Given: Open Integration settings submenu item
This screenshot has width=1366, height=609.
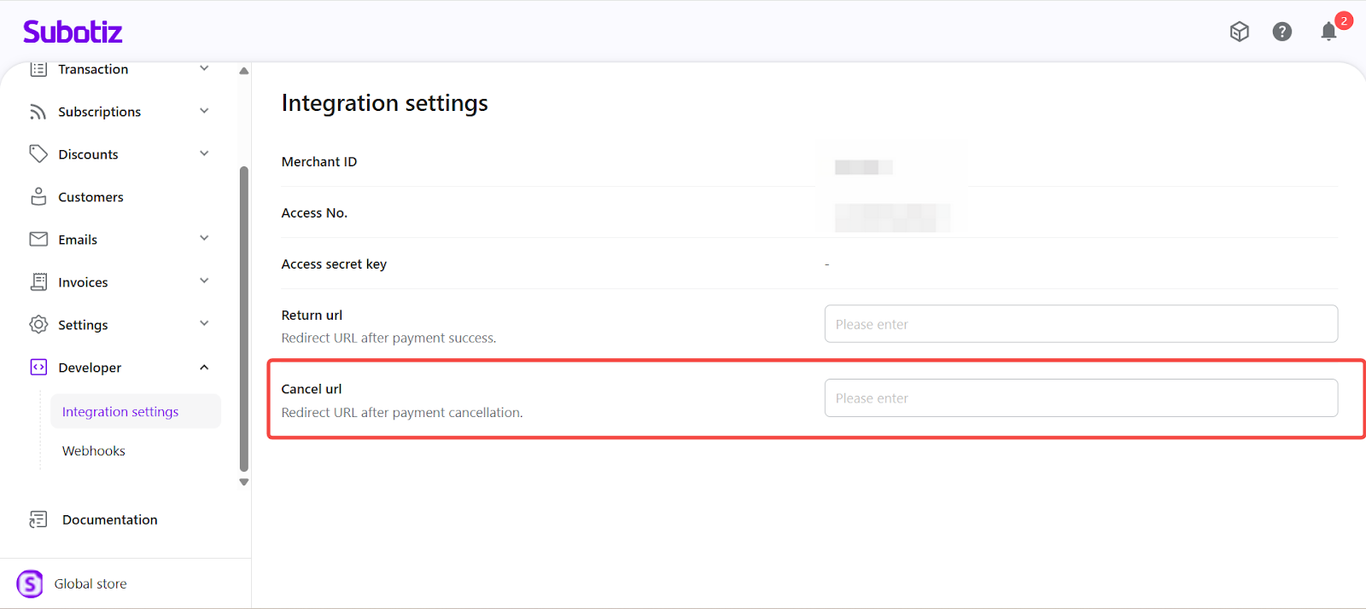Looking at the screenshot, I should 120,412.
